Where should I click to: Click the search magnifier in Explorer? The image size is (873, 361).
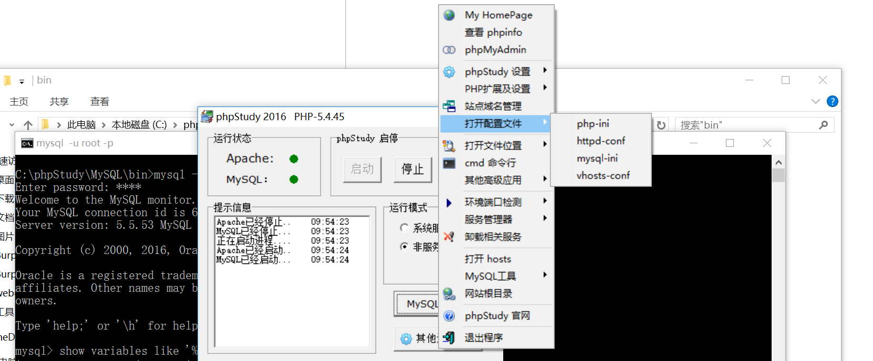click(824, 125)
